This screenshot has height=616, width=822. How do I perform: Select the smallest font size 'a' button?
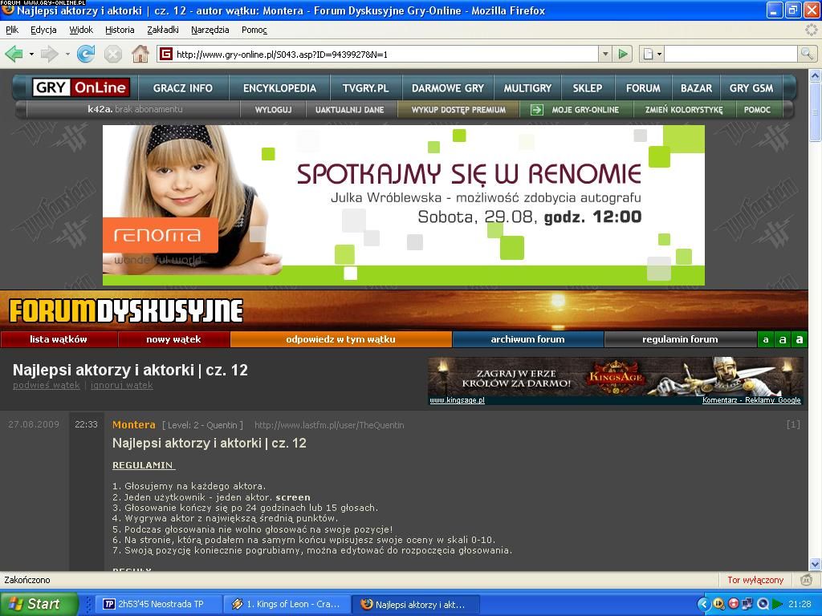pyautogui.click(x=765, y=340)
